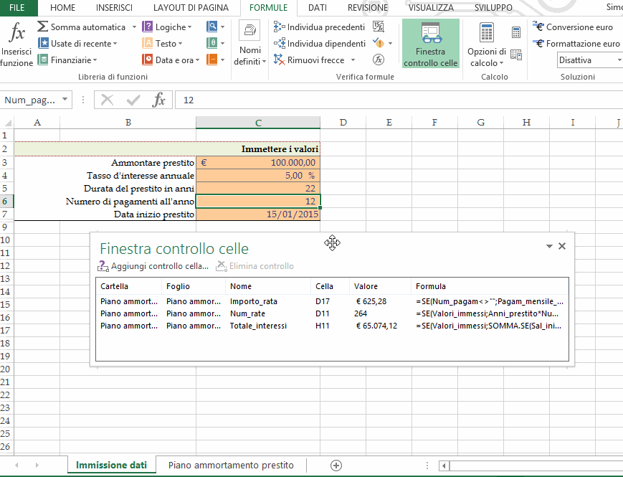
Task: Open Nomi definiti menu
Action: [x=250, y=43]
